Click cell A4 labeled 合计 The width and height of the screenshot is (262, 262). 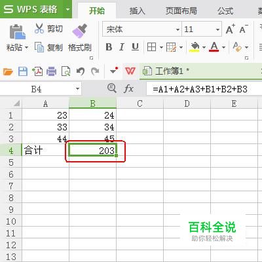coord(45,150)
